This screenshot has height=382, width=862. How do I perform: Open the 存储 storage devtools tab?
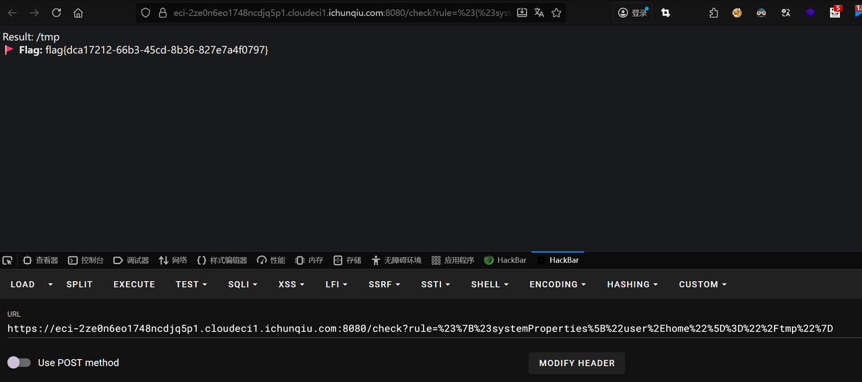pos(347,260)
